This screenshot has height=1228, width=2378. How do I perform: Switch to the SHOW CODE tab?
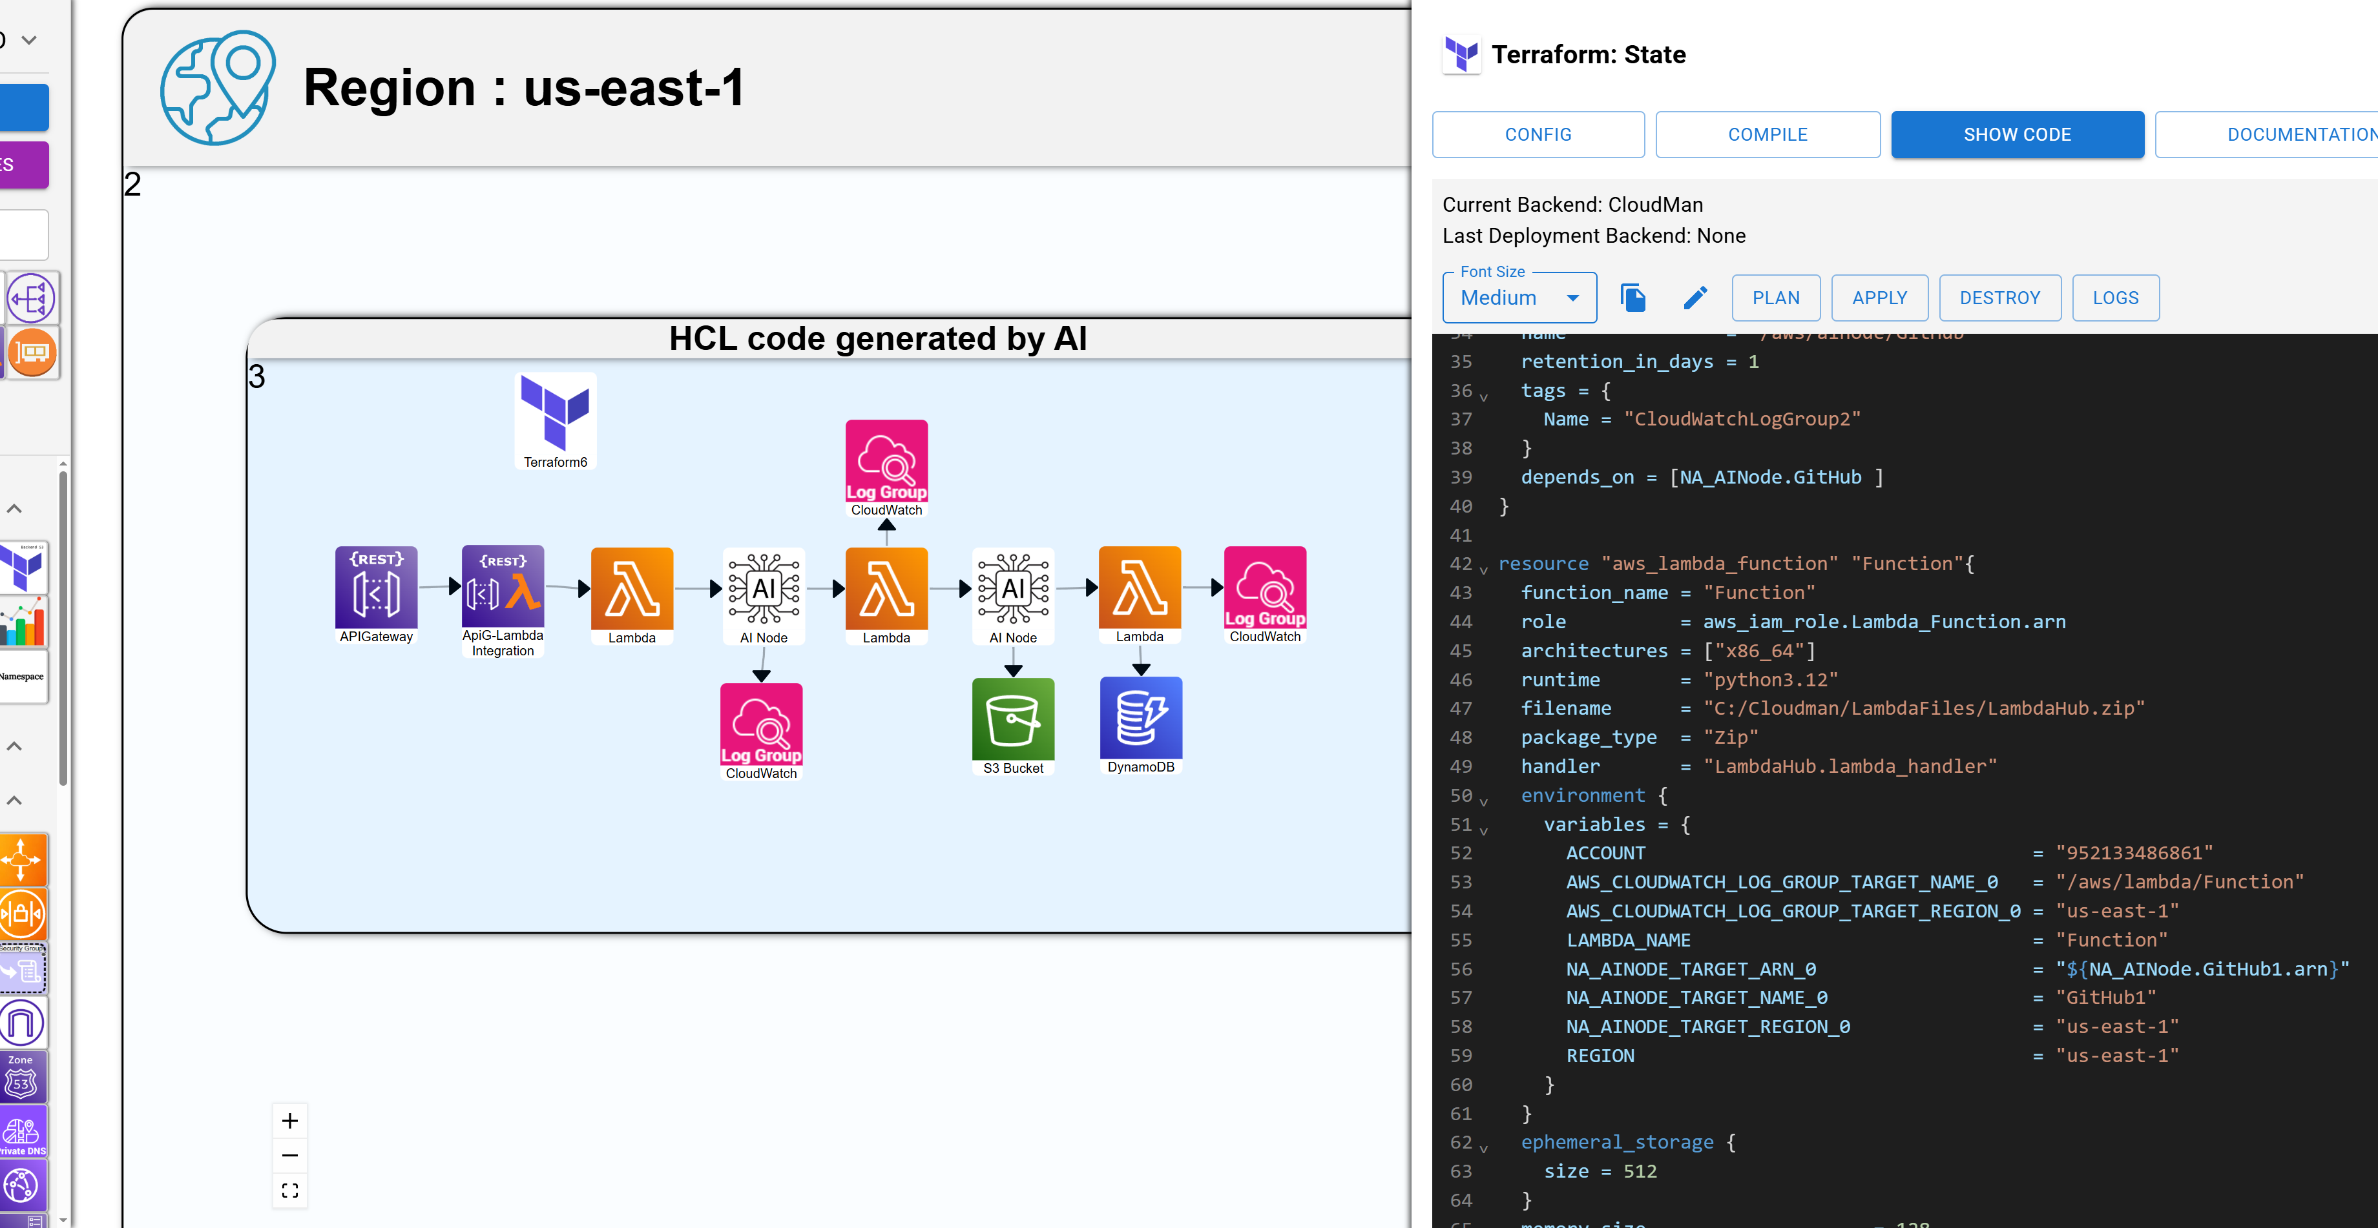click(x=2017, y=135)
